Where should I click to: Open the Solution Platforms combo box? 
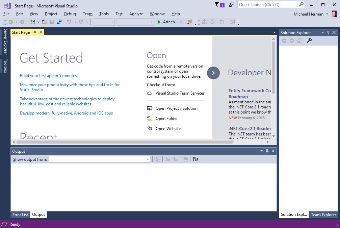[135, 22]
